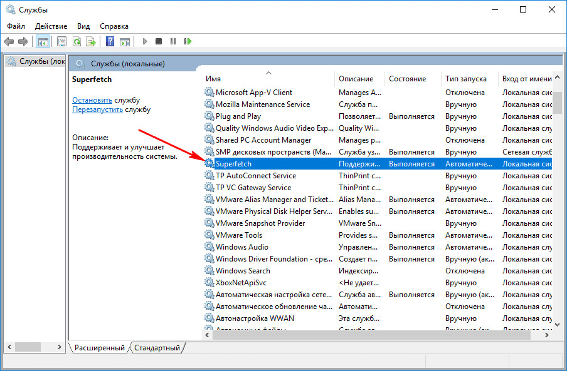Click the Остановить service link

92,100
